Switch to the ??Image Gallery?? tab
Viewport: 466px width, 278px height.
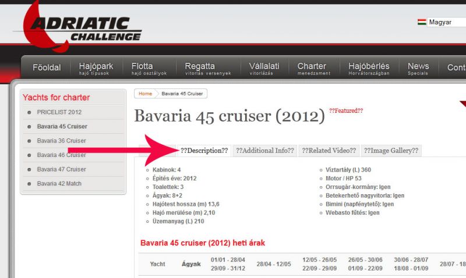click(x=391, y=151)
